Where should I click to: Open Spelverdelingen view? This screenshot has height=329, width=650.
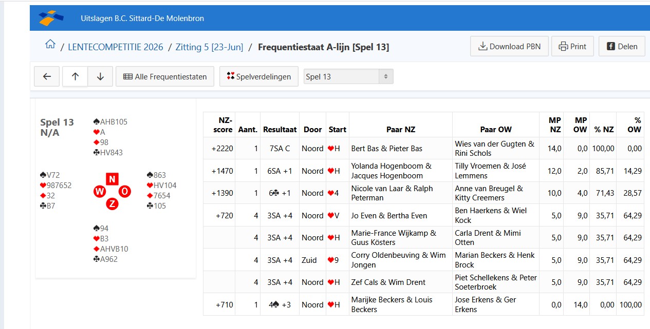point(258,76)
